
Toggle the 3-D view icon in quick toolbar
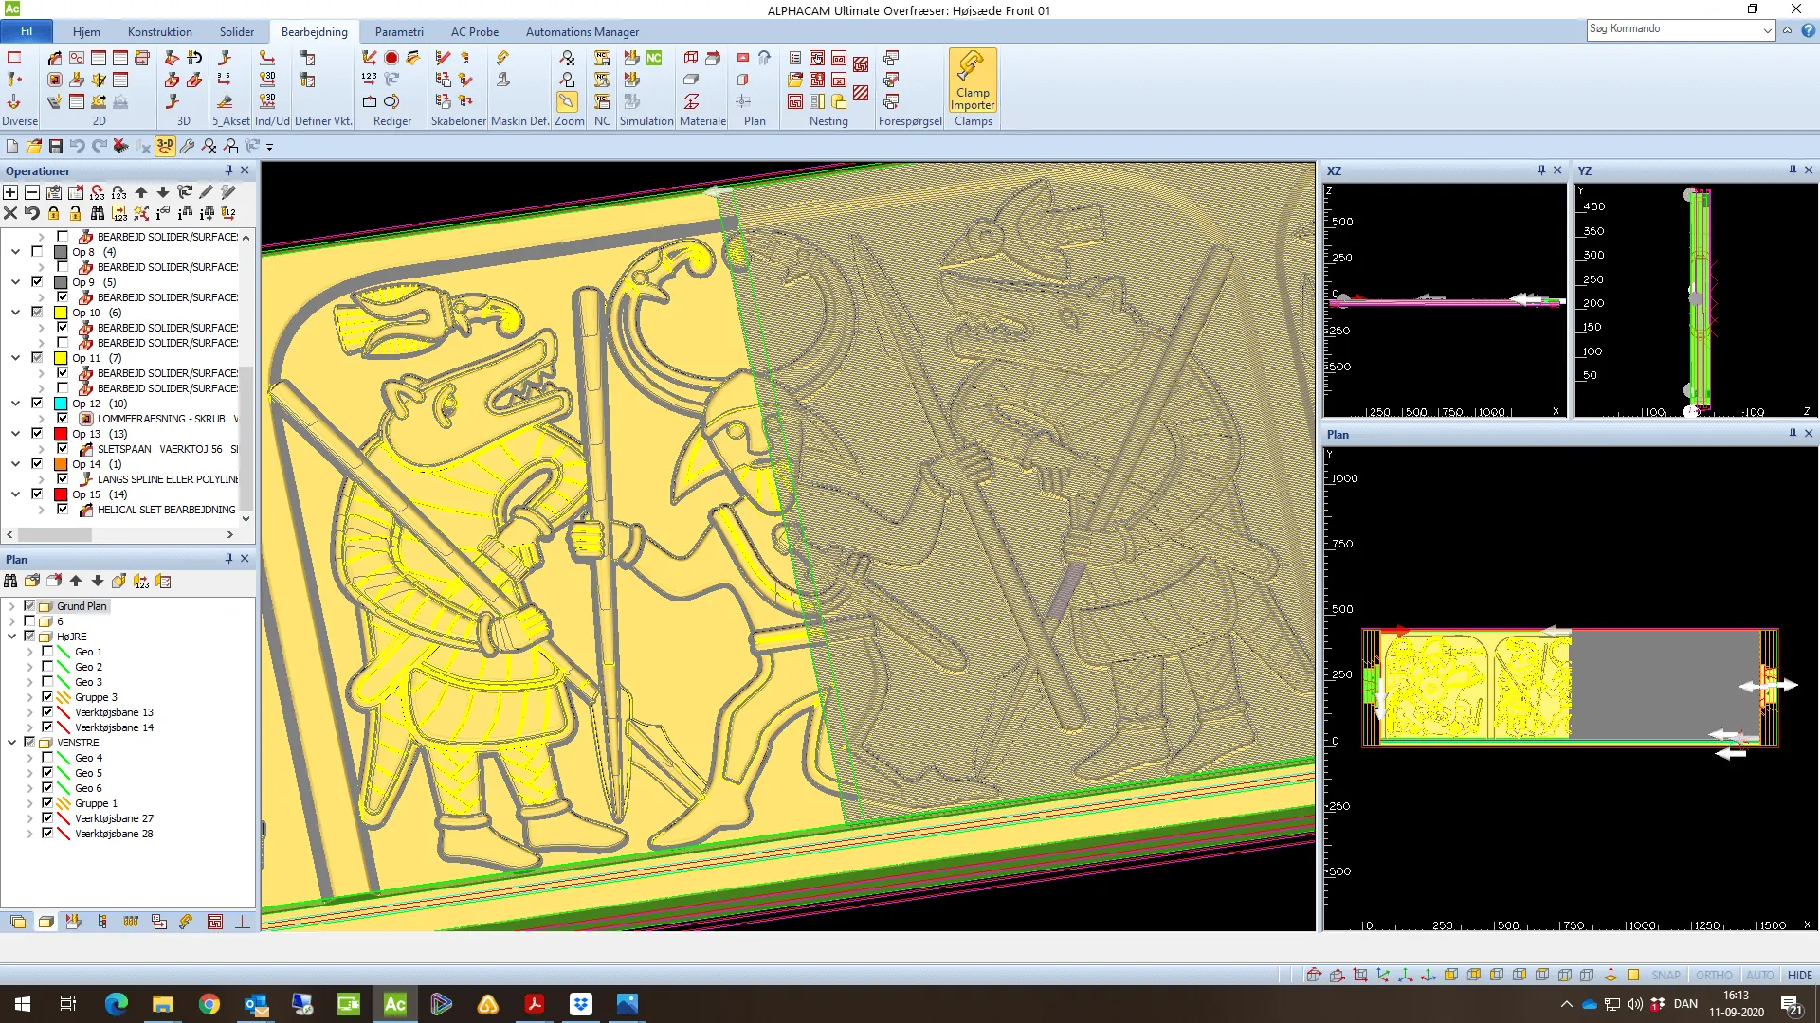[165, 146]
